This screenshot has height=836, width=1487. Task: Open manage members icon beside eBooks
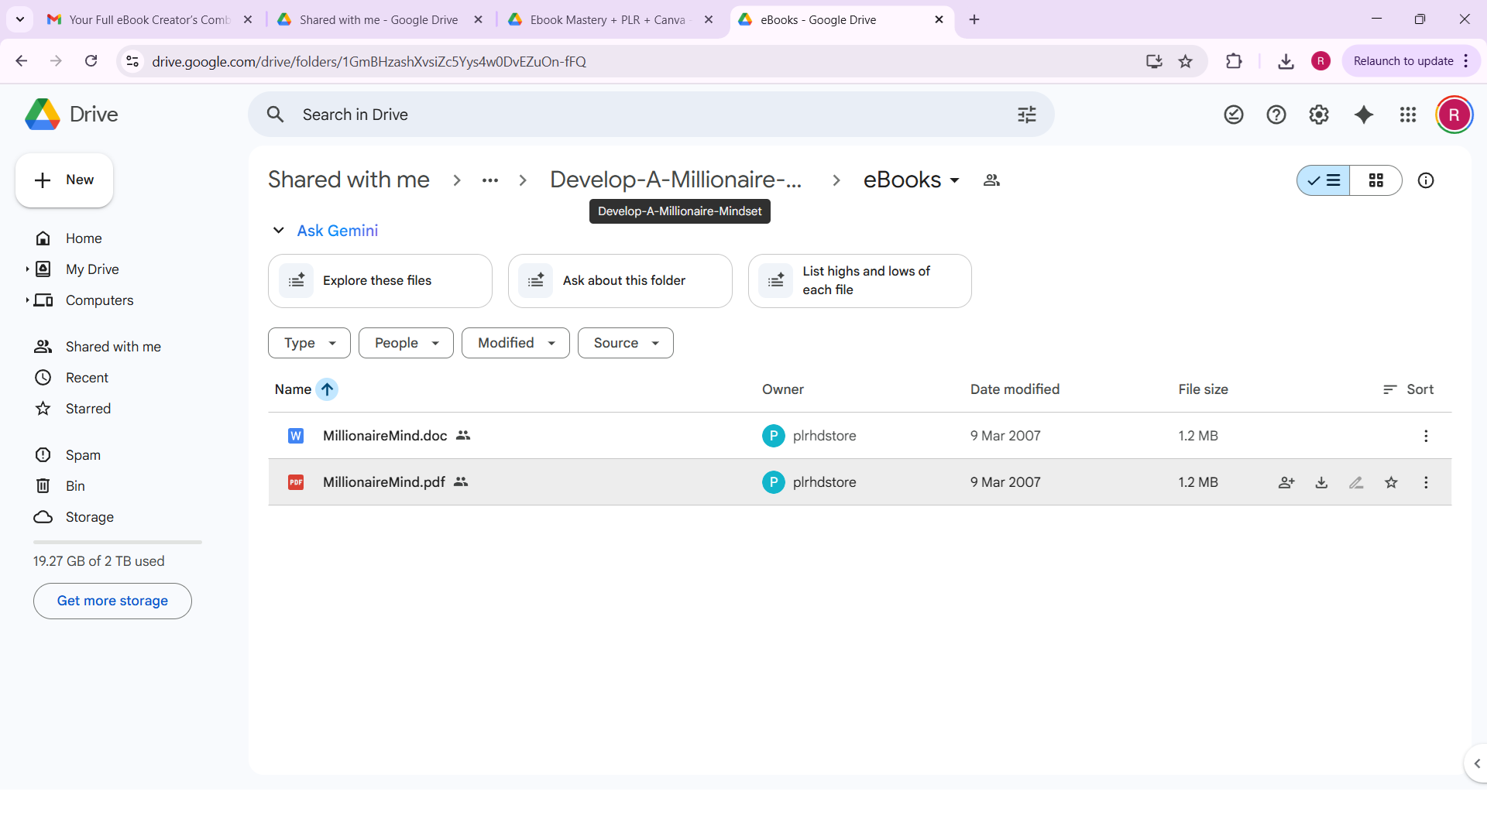tap(991, 180)
